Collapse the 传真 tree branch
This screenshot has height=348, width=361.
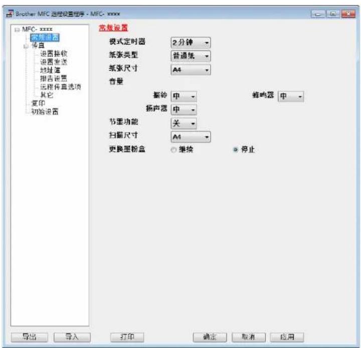coord(26,46)
